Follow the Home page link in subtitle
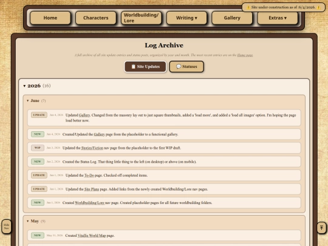This screenshot has height=246, width=328. 245,55
